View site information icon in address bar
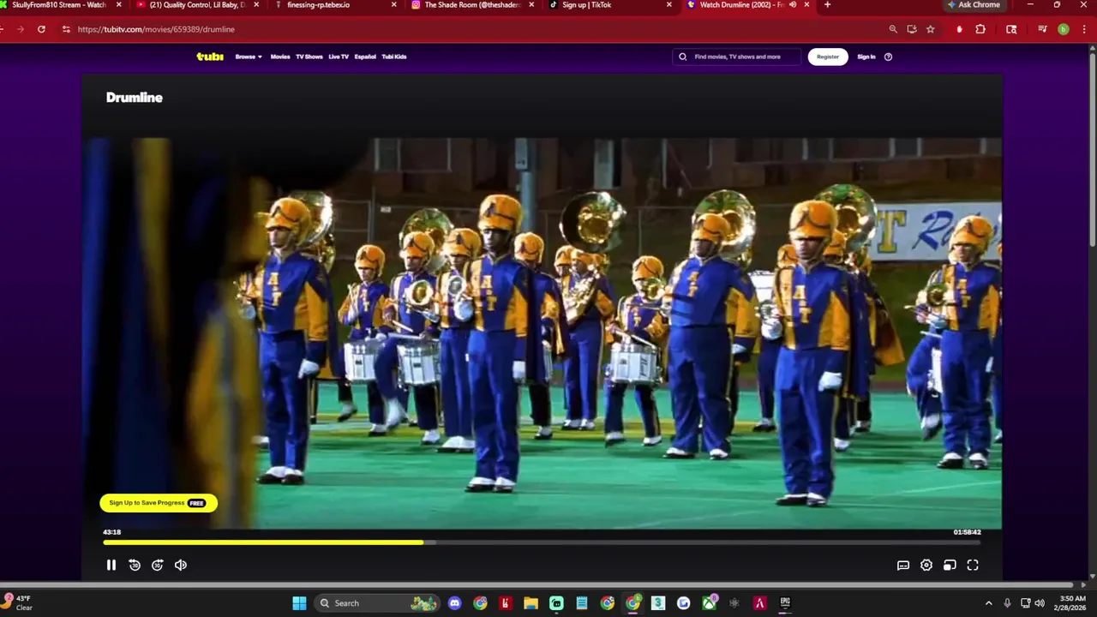The height and width of the screenshot is (617, 1097). pyautogui.click(x=66, y=29)
